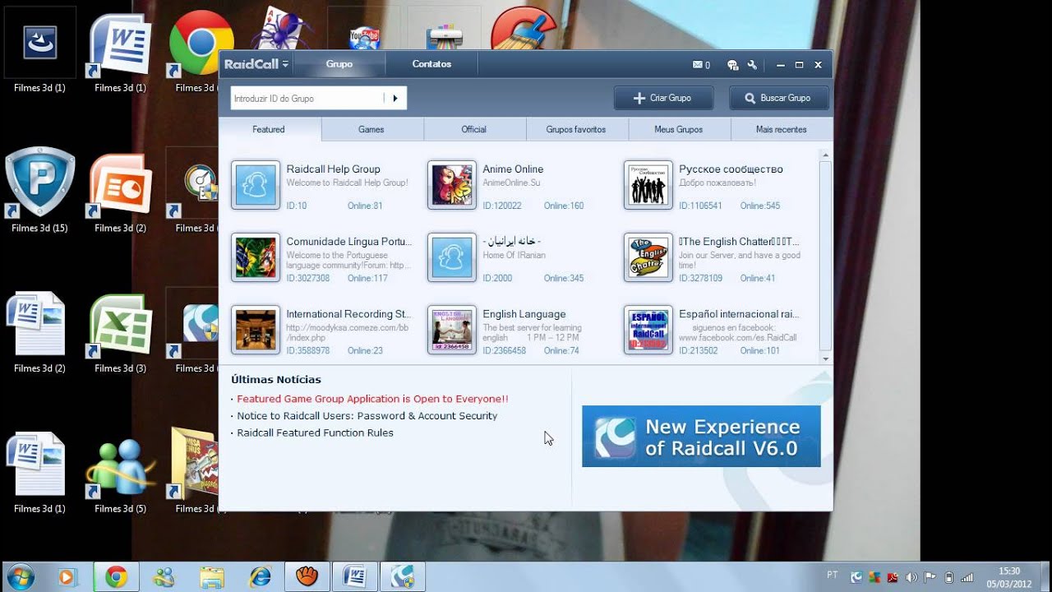Viewport: 1052px width, 592px height.
Task: Click group list scrollbar up arrow
Action: point(825,155)
